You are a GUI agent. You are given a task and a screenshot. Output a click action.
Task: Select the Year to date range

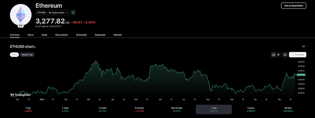177,110
